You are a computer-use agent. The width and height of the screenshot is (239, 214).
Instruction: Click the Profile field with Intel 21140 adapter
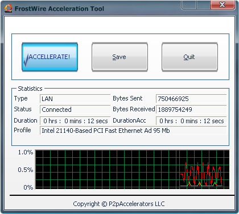click(x=133, y=131)
